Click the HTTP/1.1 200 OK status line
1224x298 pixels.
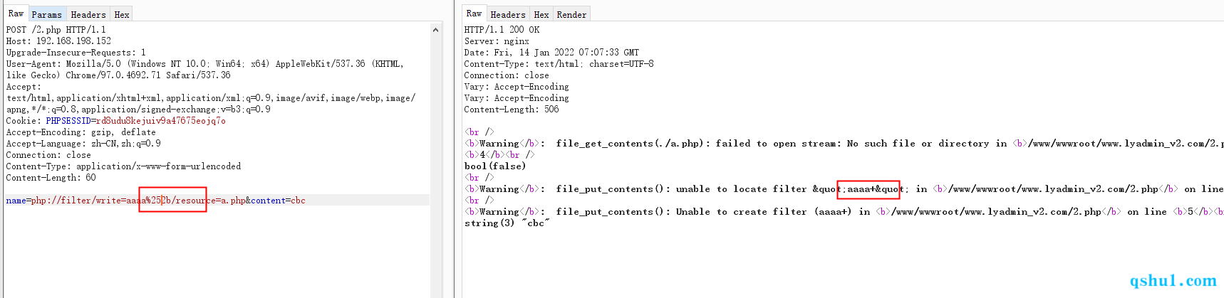coord(502,30)
